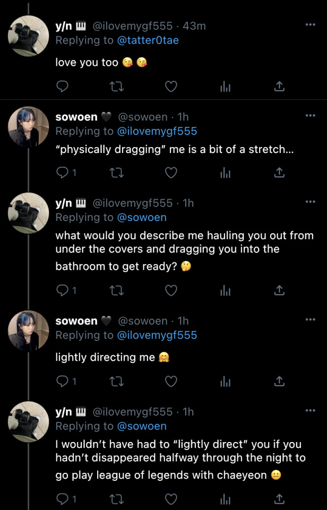Open y/n avatar on "love you too" tweet
327x510 pixels.
pyautogui.click(x=29, y=36)
